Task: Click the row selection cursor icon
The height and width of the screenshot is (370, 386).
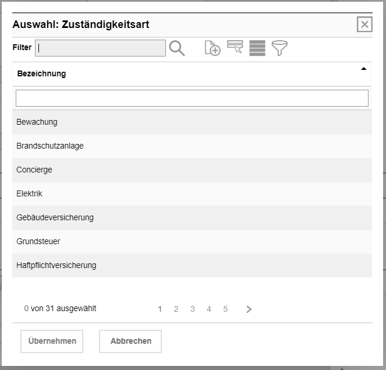Action: pos(235,48)
